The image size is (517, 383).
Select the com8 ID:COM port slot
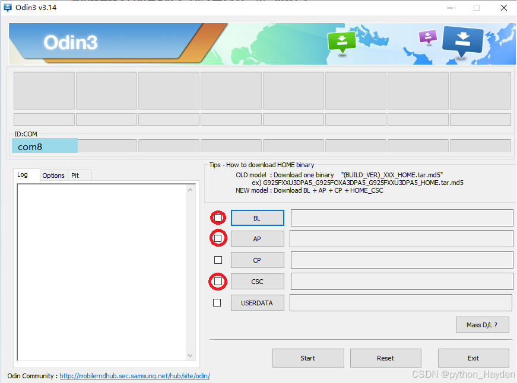(45, 146)
